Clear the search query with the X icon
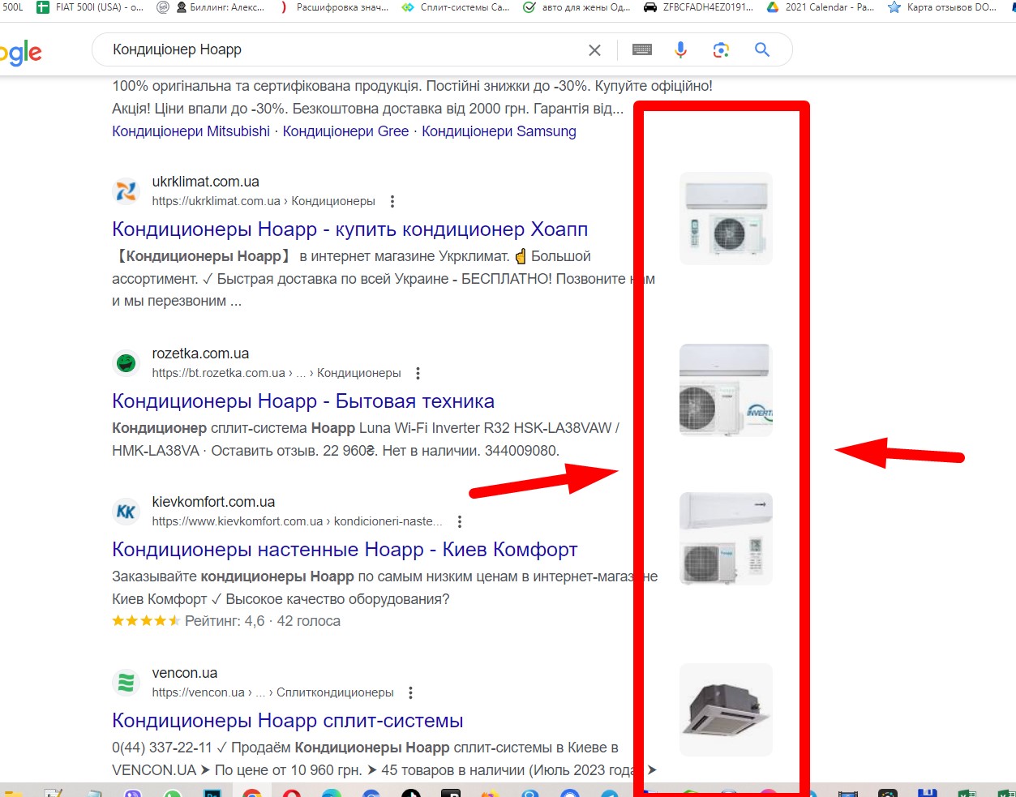1016x797 pixels. (594, 50)
